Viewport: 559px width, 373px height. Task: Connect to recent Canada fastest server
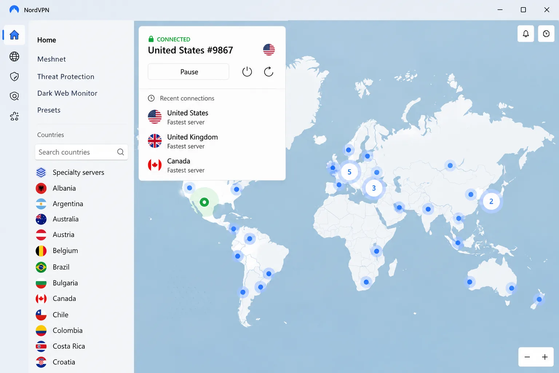coord(212,165)
